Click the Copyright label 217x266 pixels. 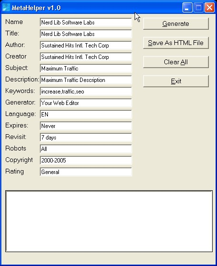(19, 160)
